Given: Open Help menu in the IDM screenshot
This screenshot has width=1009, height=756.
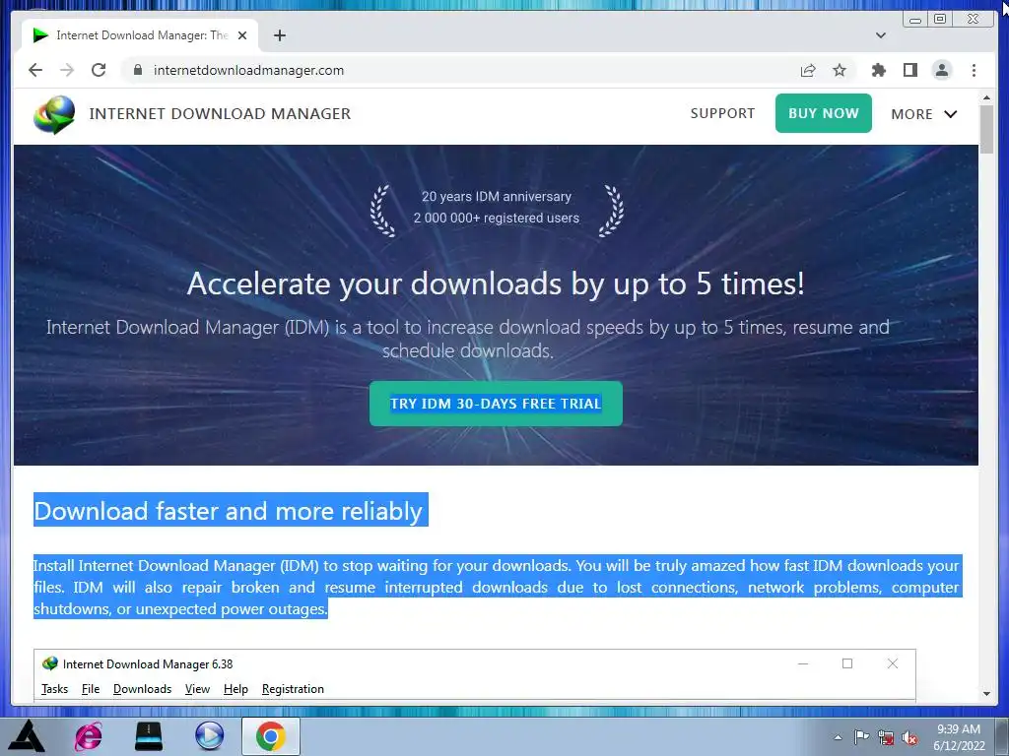Looking at the screenshot, I should 235,689.
